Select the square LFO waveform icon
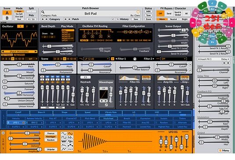235x160 pixels. [x=64, y=138]
